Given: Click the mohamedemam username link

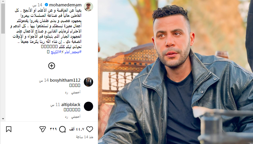Looking at the screenshot, I should pyautogui.click(x=65, y=5).
